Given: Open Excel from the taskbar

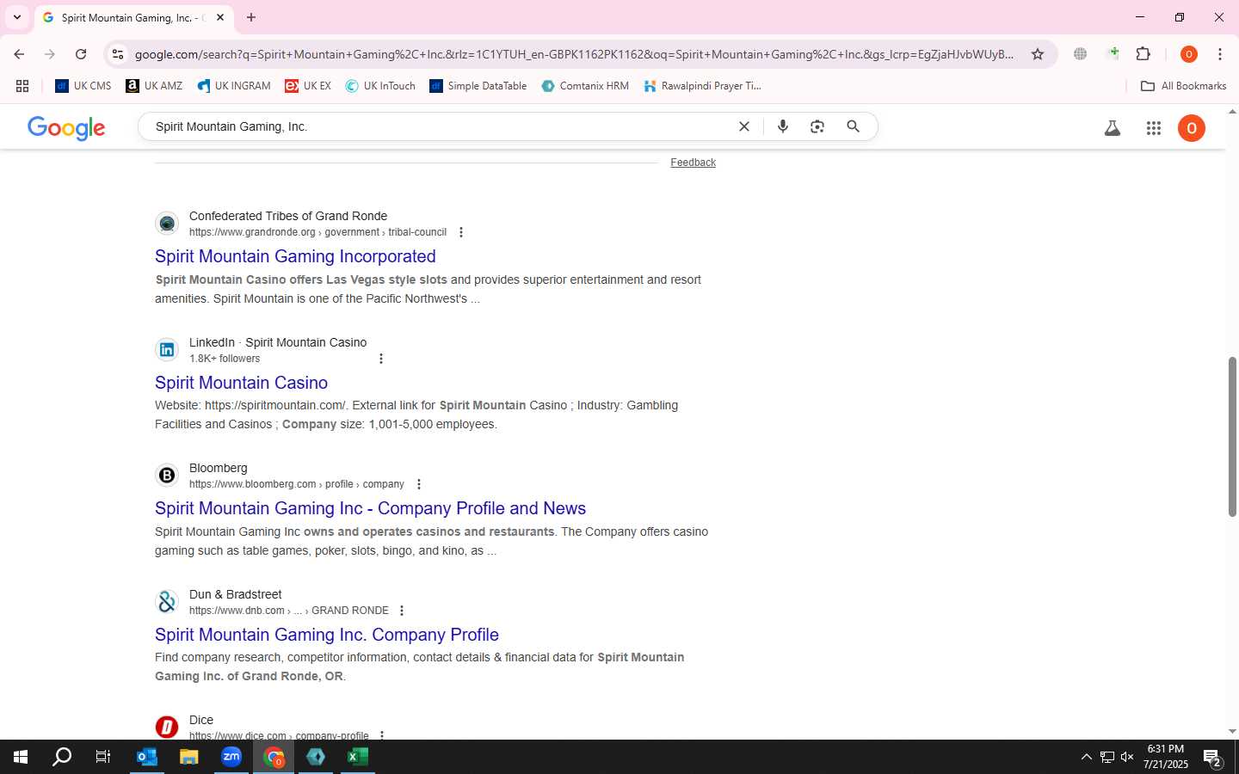Looking at the screenshot, I should pyautogui.click(x=358, y=757).
